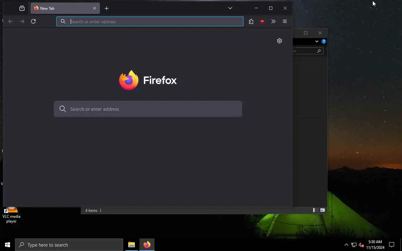The height and width of the screenshot is (251, 402).
Task: Close the Firefox window
Action: (285, 8)
